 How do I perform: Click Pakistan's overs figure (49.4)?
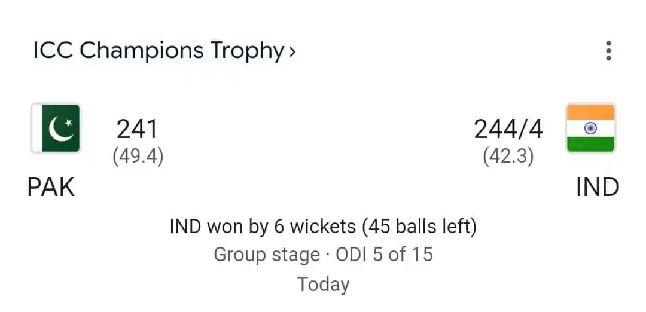click(x=138, y=157)
